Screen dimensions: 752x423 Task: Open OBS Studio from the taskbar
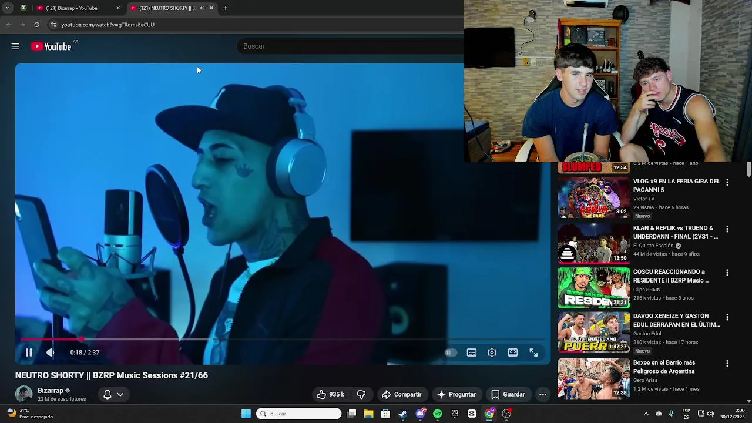tap(506, 414)
